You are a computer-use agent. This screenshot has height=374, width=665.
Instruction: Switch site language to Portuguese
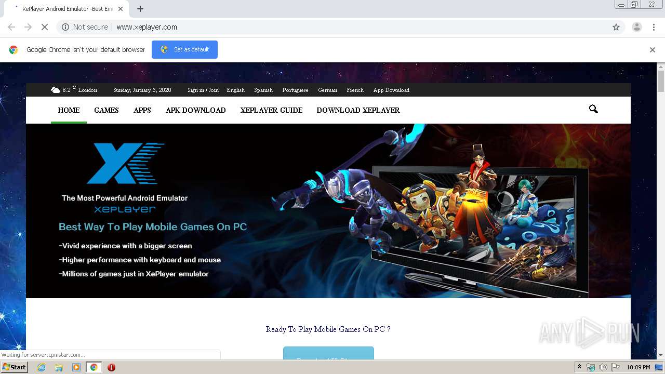295,90
